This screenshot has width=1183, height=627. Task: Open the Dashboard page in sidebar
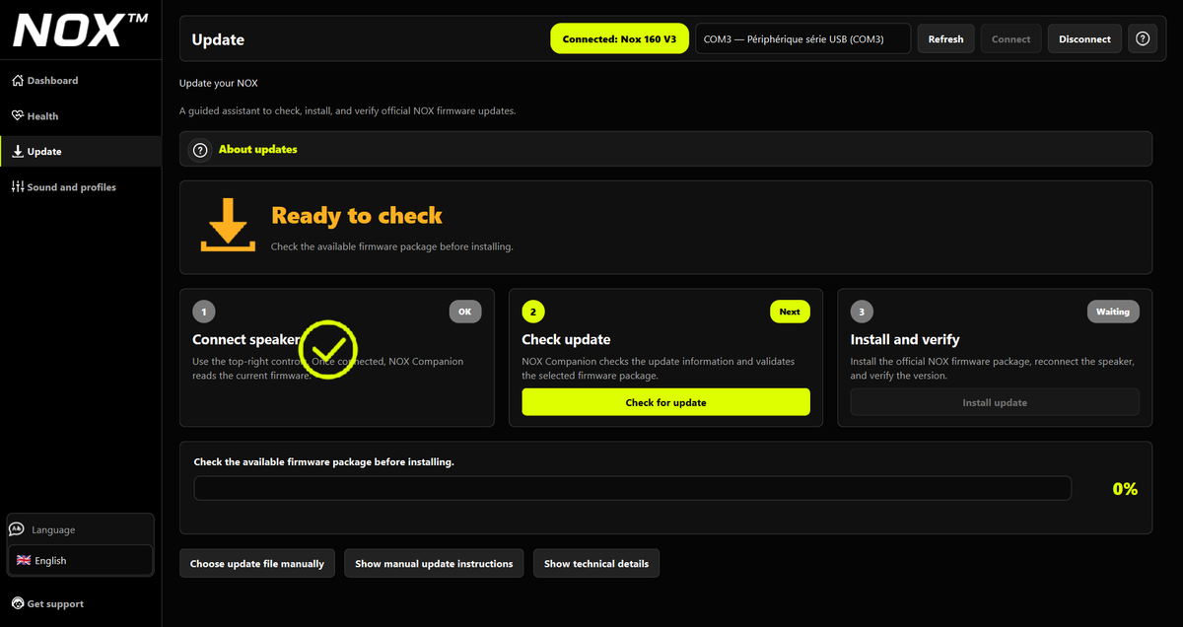pos(81,81)
